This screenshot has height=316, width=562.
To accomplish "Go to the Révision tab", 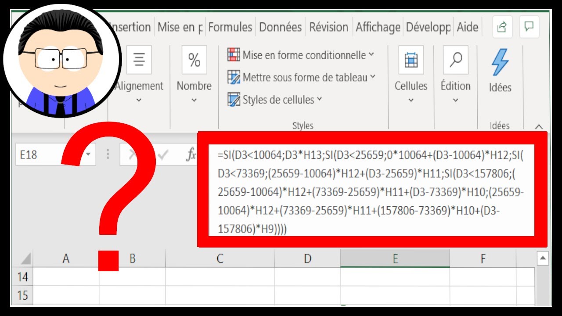I will [328, 27].
